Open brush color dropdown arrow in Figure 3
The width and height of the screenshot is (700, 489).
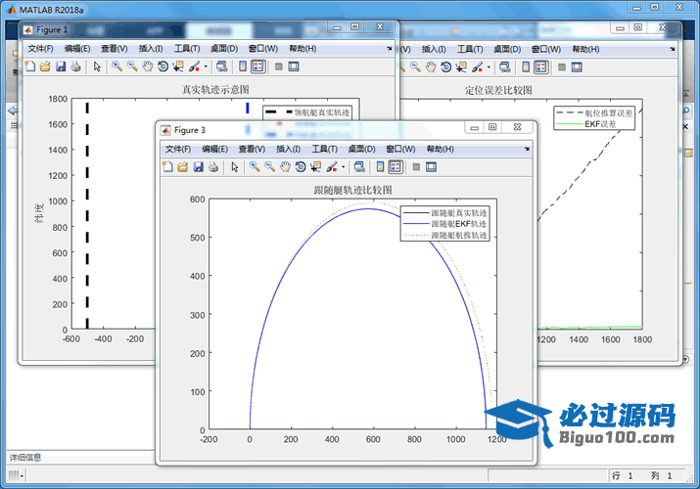pyautogui.click(x=343, y=167)
